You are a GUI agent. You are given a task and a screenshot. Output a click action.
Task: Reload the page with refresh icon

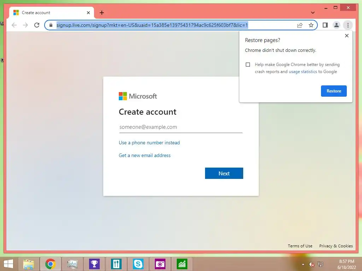pos(37,25)
